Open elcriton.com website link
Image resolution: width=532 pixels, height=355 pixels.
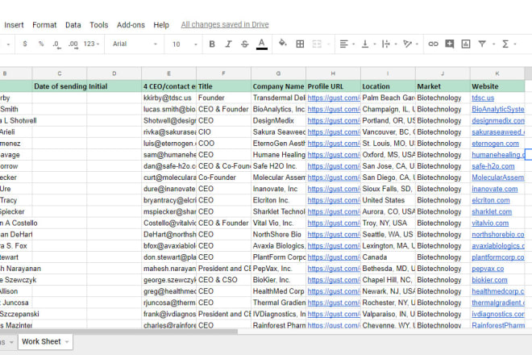491,200
